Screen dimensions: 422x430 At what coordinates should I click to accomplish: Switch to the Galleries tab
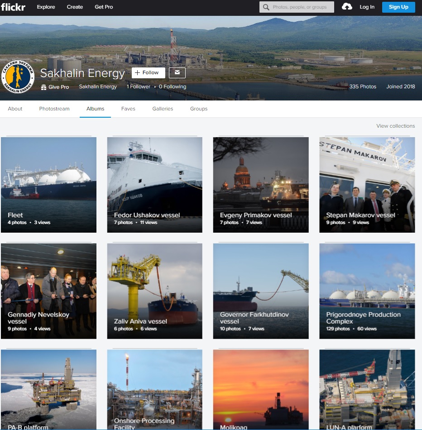(x=163, y=109)
